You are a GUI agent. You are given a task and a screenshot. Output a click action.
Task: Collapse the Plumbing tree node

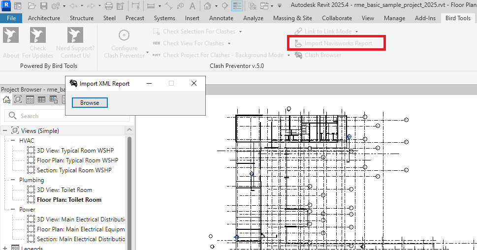coord(13,180)
